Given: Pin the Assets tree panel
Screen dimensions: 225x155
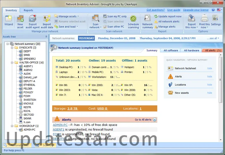Looking at the screenshot, I should coord(46,37).
